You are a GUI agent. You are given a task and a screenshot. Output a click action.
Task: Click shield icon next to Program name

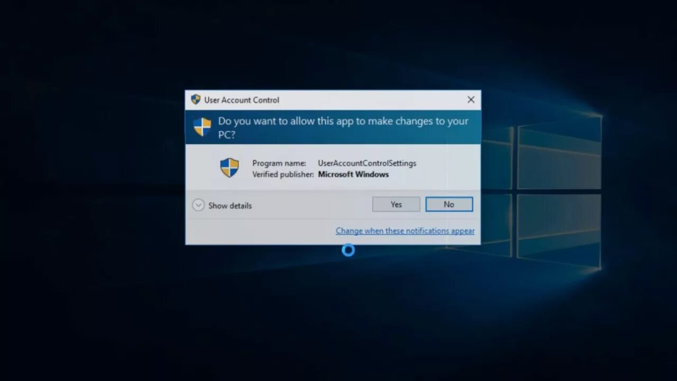tap(230, 168)
